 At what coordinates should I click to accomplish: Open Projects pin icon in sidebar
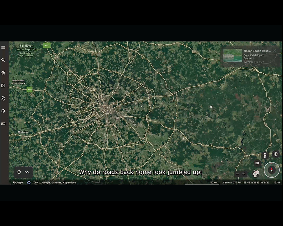click(3, 98)
